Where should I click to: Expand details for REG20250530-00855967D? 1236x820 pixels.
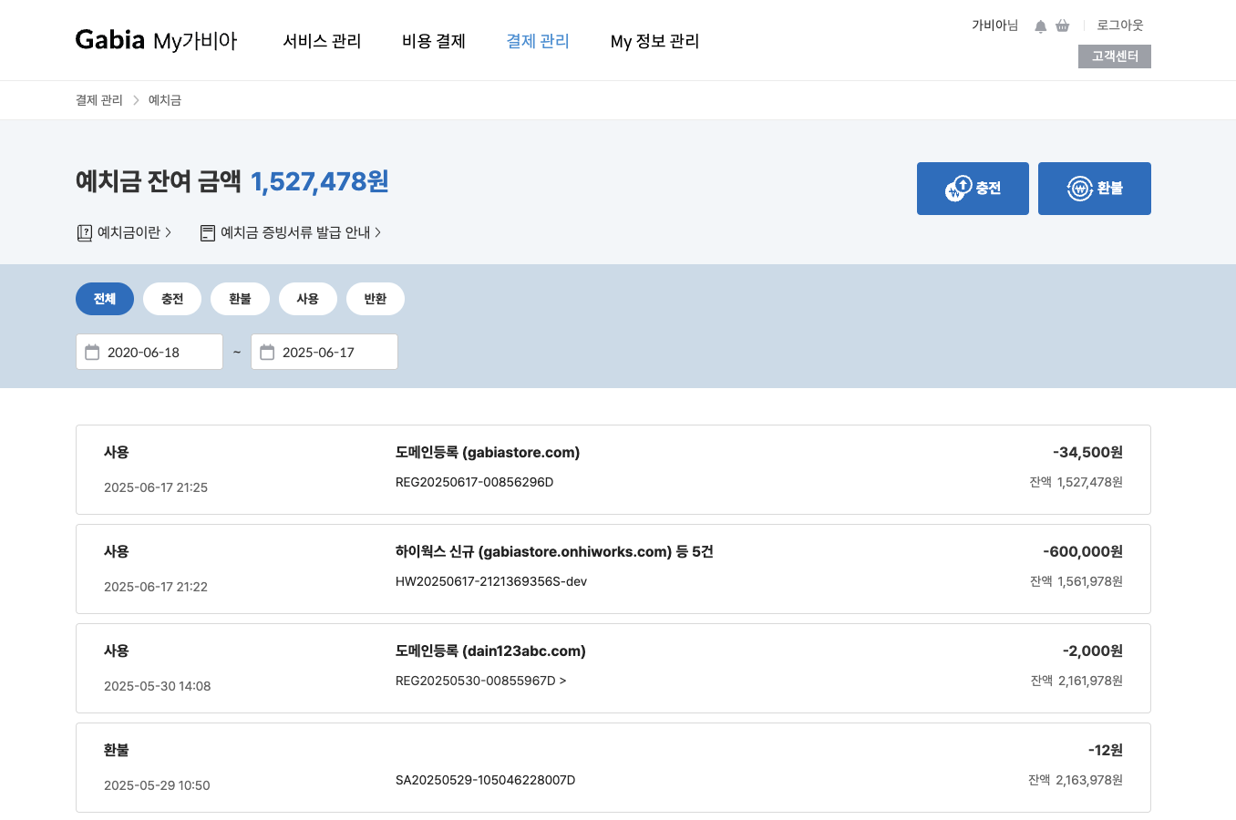pyautogui.click(x=481, y=680)
